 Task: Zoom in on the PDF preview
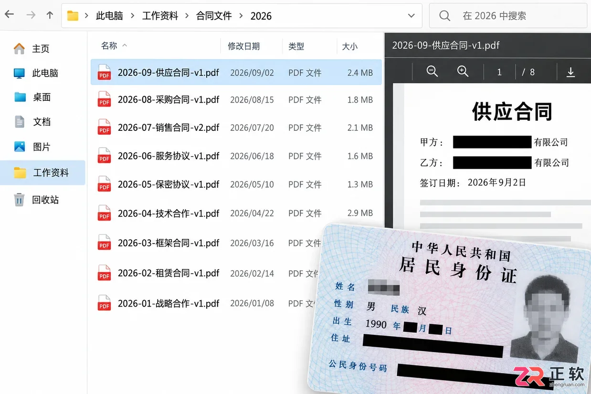pyautogui.click(x=463, y=72)
